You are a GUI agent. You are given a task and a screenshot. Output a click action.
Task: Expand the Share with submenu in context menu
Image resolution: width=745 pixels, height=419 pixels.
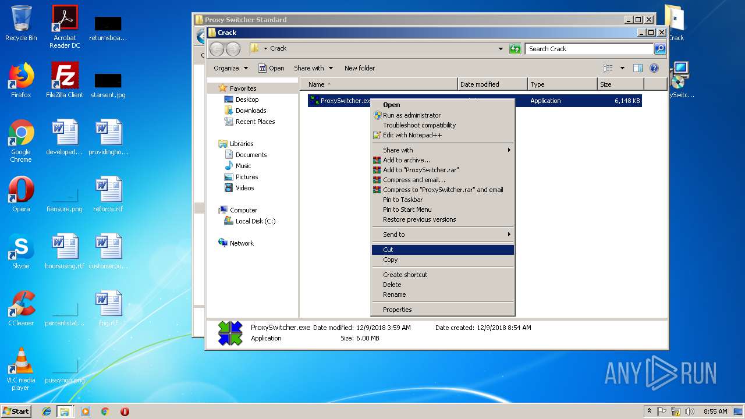point(443,150)
